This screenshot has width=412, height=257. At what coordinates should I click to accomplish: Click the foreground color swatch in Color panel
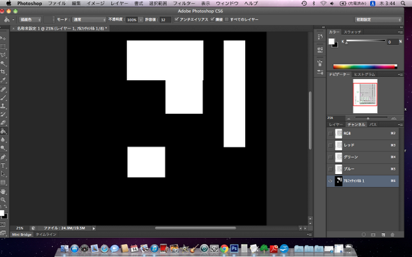point(332,41)
